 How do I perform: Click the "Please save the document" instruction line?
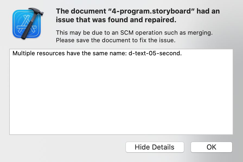coord(116,40)
